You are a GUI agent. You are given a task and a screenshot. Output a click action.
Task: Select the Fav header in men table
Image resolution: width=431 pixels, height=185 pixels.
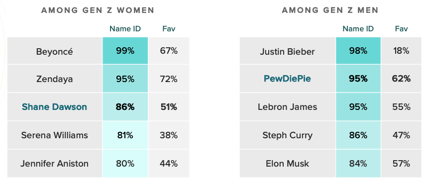[401, 29]
